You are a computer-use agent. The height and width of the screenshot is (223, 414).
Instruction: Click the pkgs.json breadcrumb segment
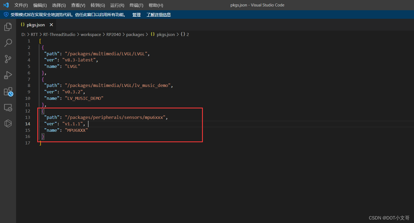coord(166,34)
